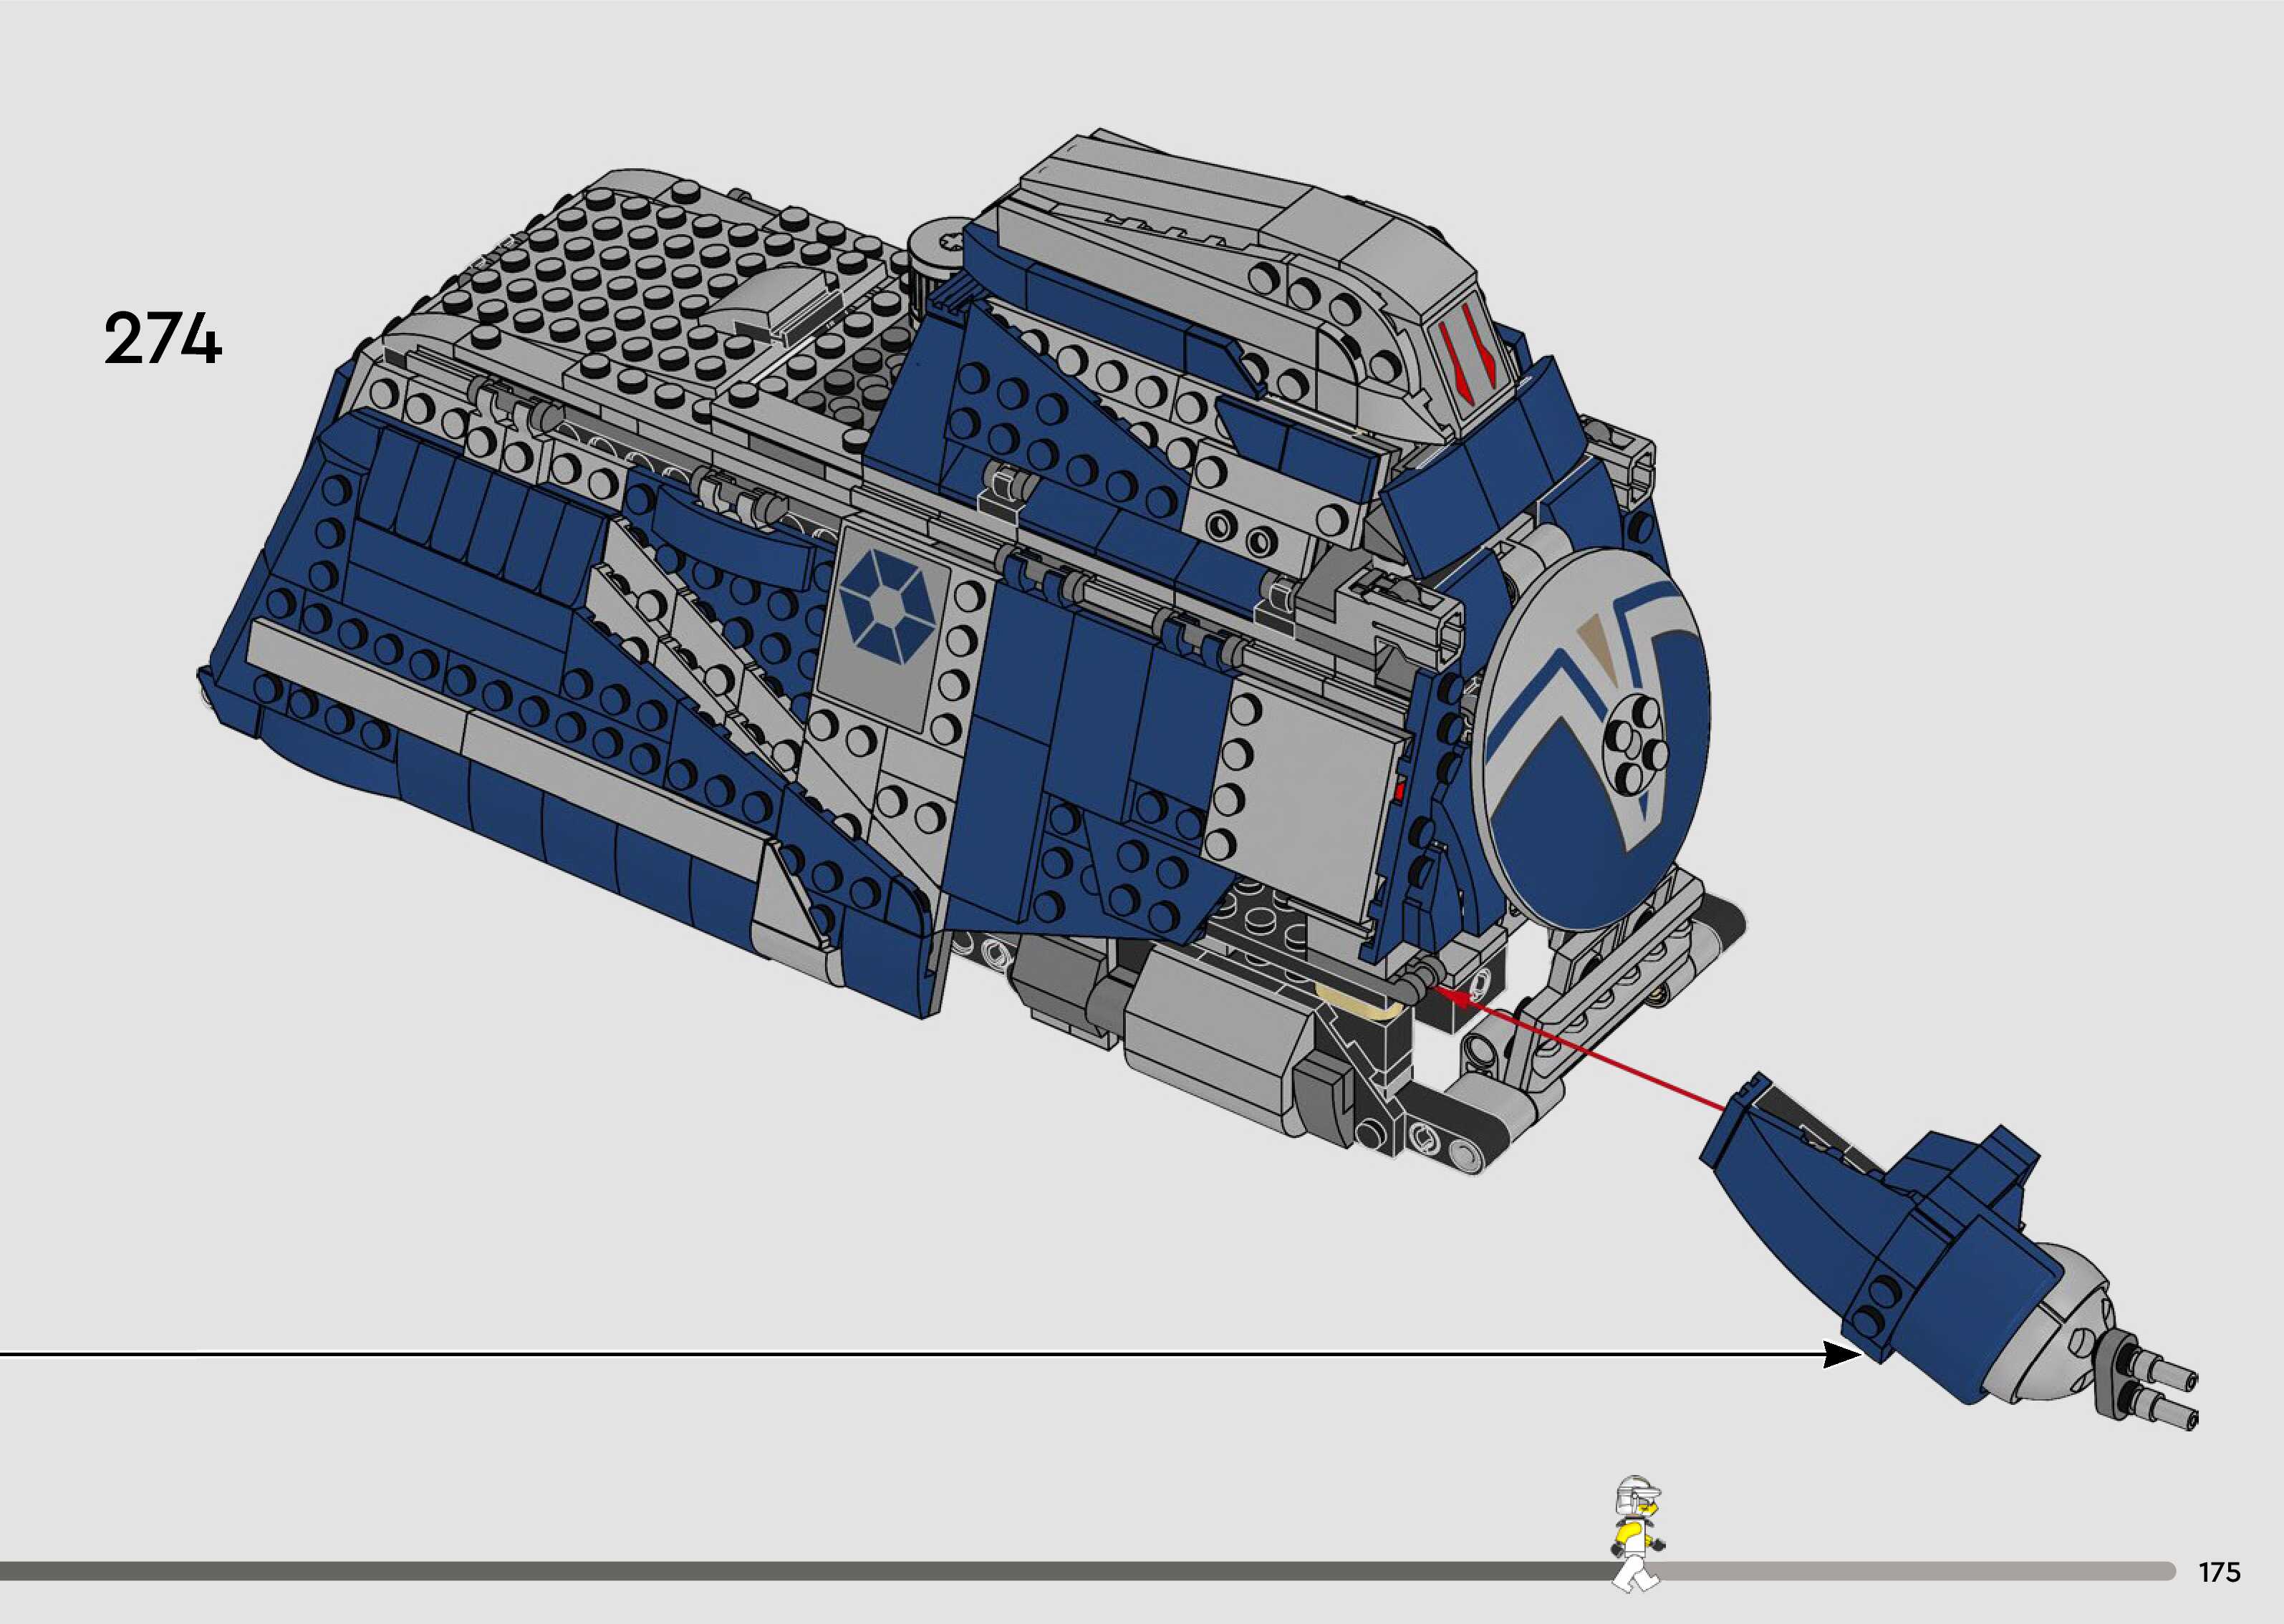The width and height of the screenshot is (2284, 1624).
Task: Click the five-hole round piece on the shield
Action: pyautogui.click(x=1634, y=745)
